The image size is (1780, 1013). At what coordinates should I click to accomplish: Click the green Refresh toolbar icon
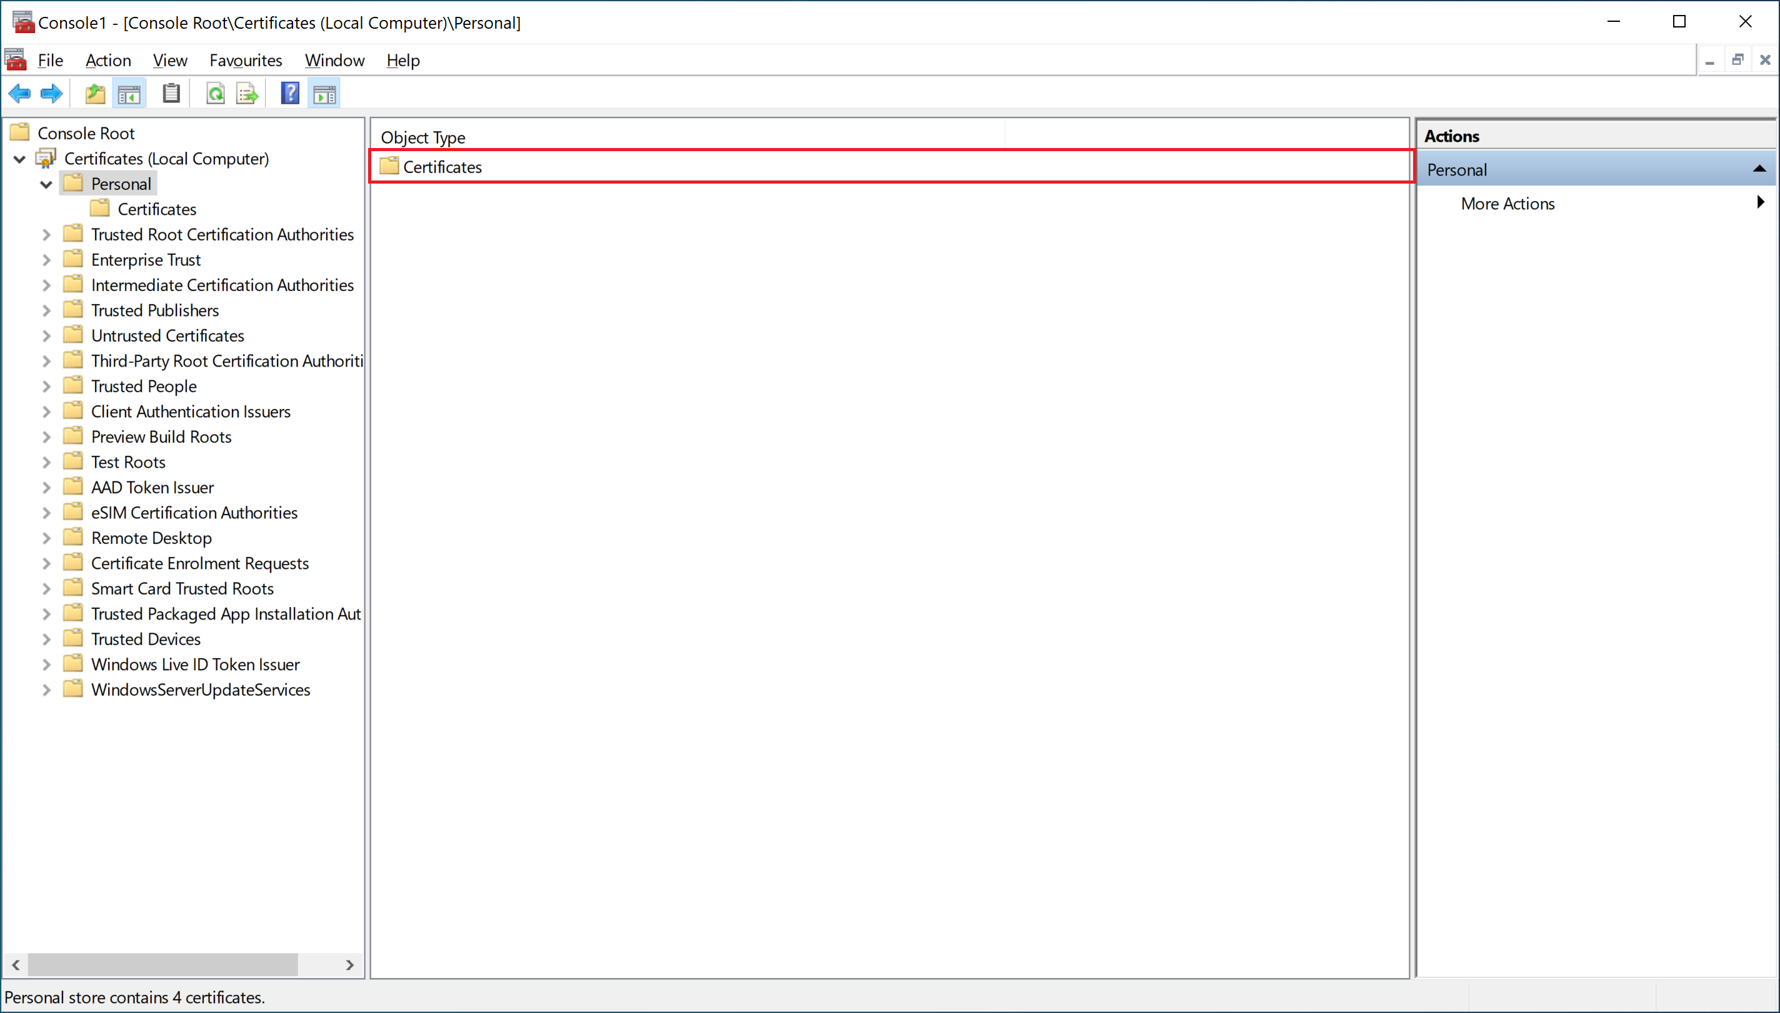coord(216,93)
